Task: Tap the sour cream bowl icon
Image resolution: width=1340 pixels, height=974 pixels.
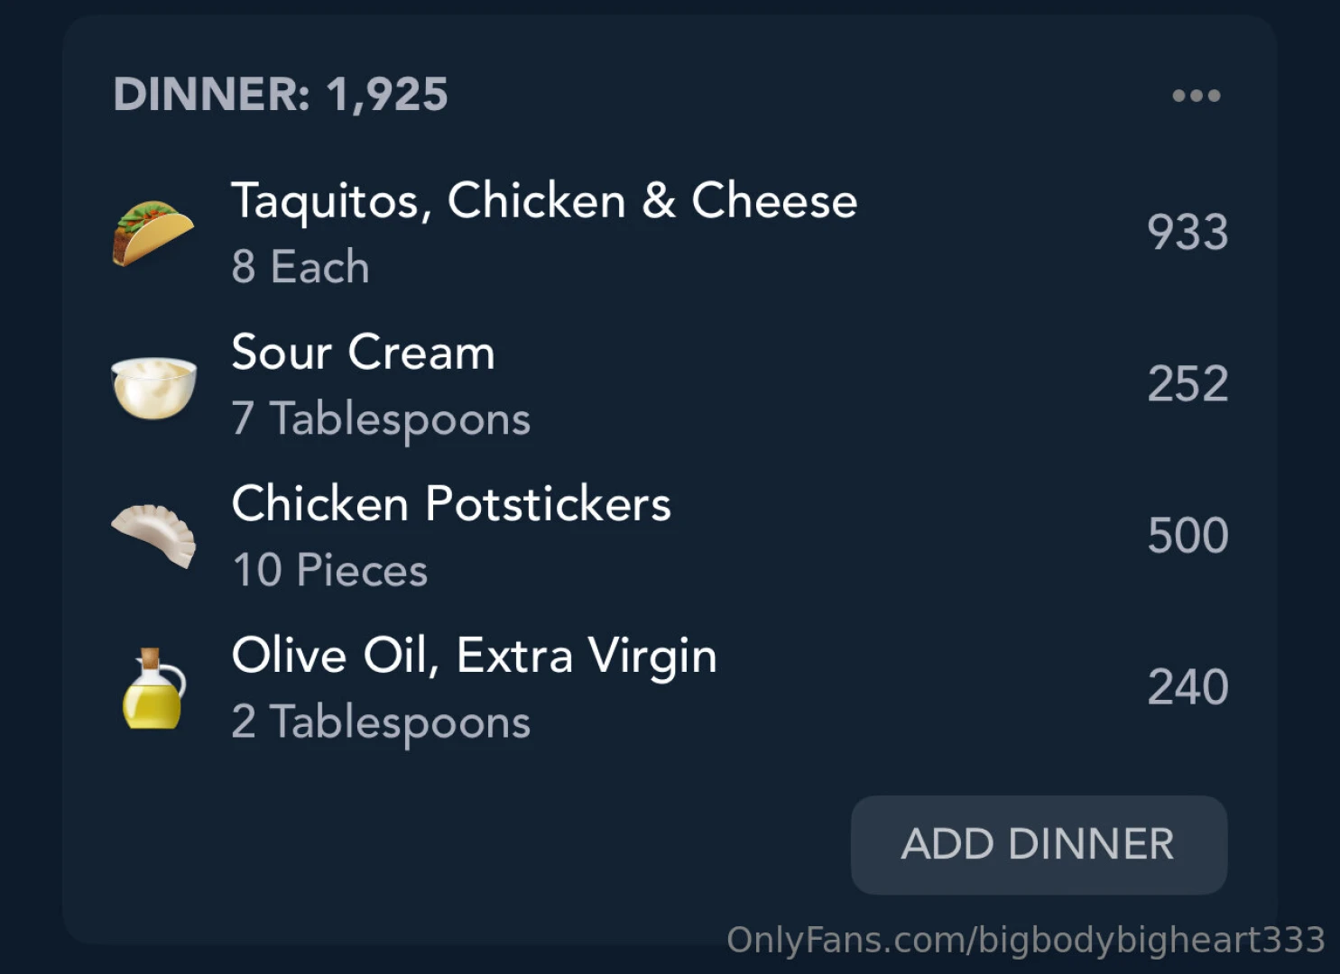Action: point(153,386)
